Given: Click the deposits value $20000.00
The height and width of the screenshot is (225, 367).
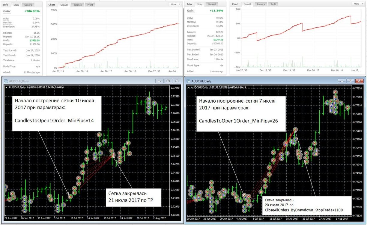Looking at the screenshot, I should [217, 44].
